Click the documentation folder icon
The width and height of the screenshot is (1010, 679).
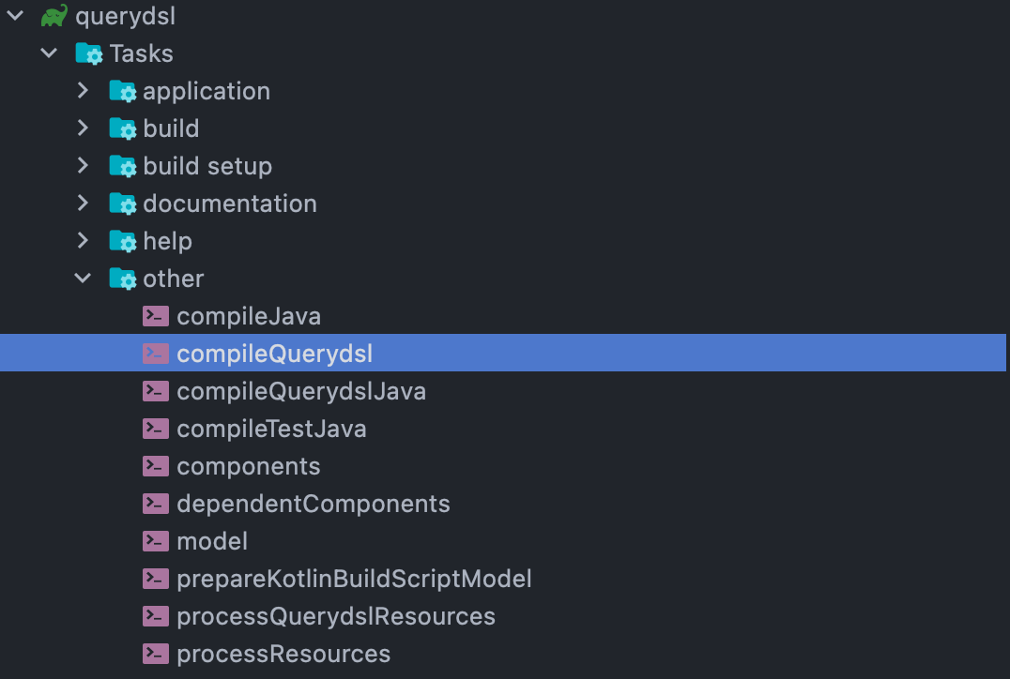coord(122,204)
